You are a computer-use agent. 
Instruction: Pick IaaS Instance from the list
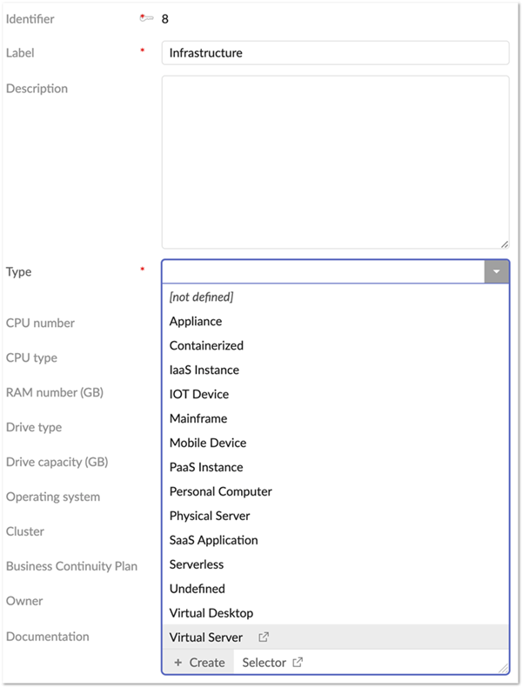click(204, 370)
